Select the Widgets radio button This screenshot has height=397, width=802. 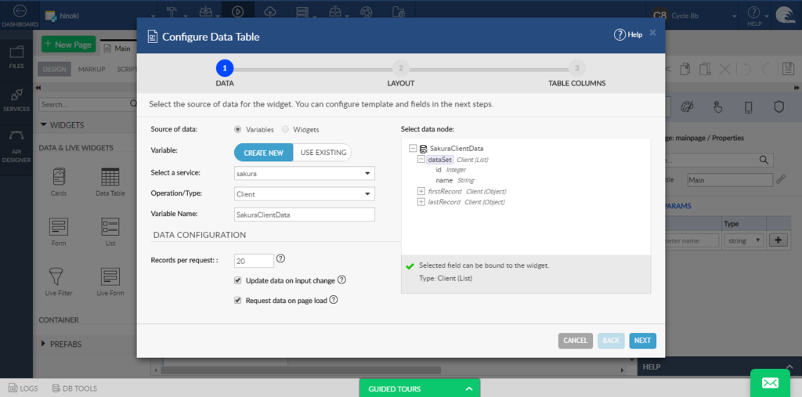point(285,129)
